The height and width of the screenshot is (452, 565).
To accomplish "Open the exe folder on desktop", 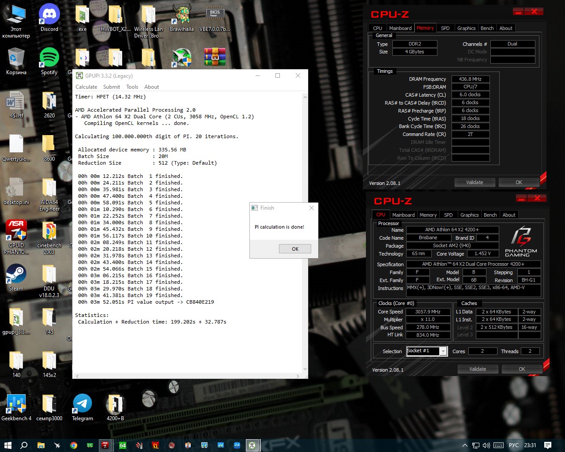I will pos(83,18).
